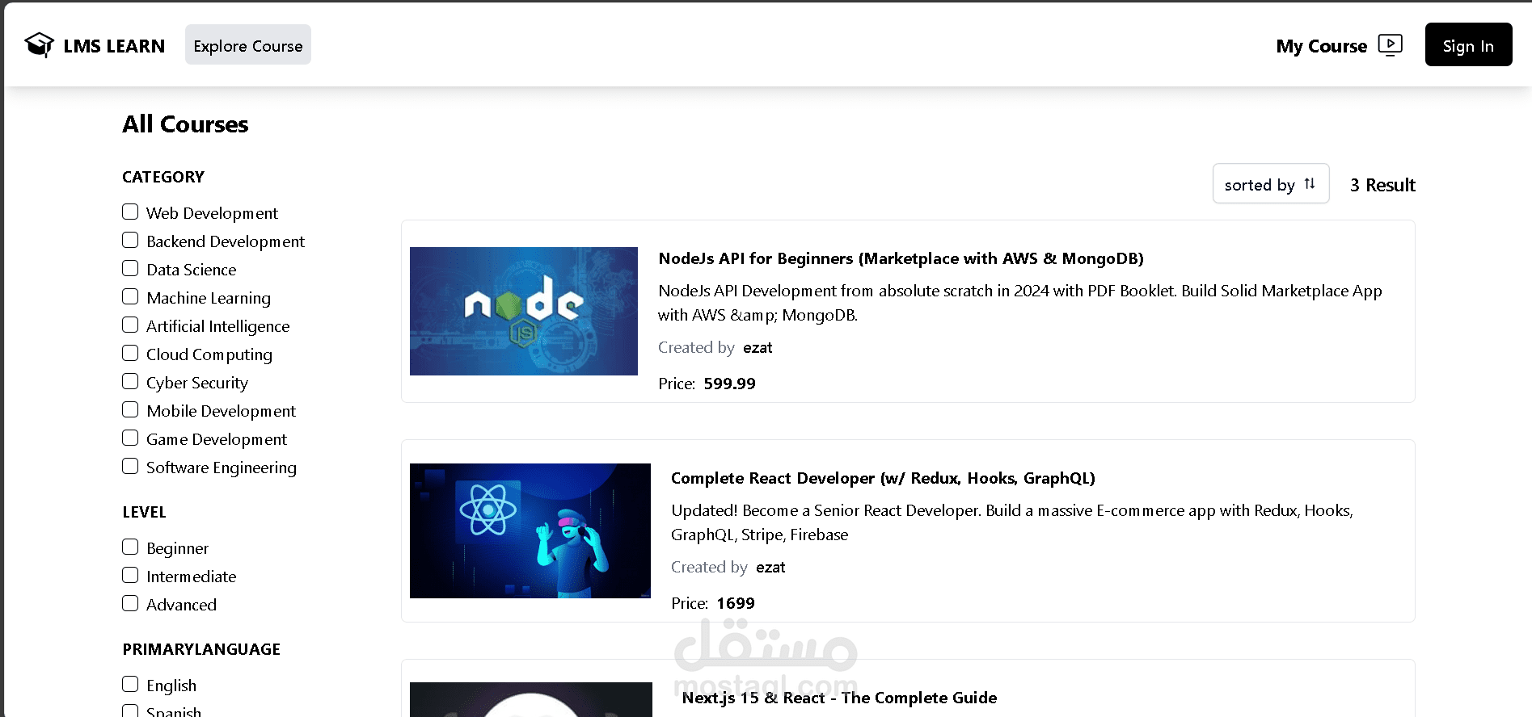Click the Node course thumbnail image
The height and width of the screenshot is (717, 1532).
tap(524, 311)
